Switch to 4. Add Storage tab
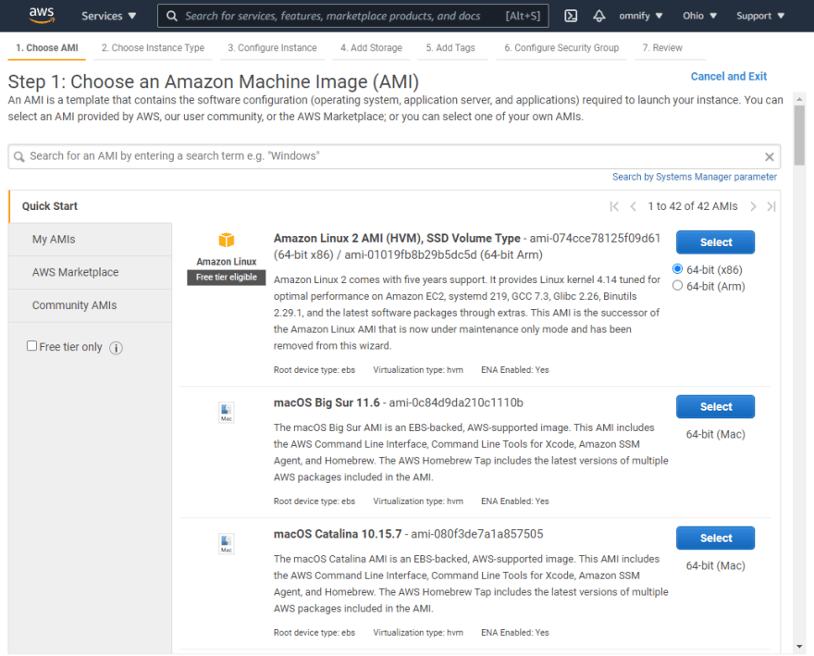The image size is (814, 656). [371, 48]
